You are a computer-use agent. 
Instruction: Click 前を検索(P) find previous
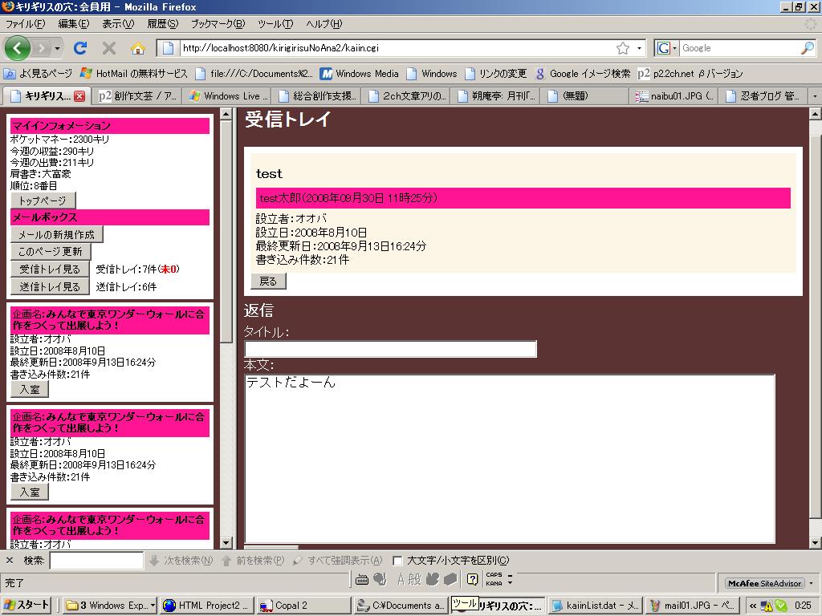pos(253,561)
